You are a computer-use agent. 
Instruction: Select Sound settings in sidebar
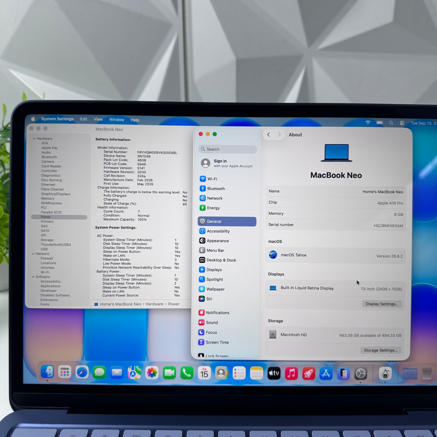click(x=208, y=323)
